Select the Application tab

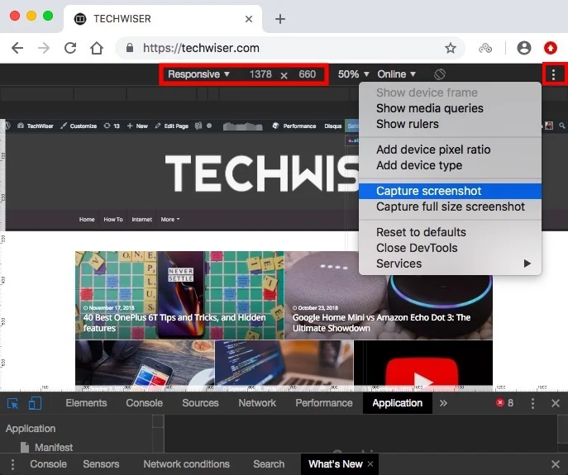[x=398, y=403]
